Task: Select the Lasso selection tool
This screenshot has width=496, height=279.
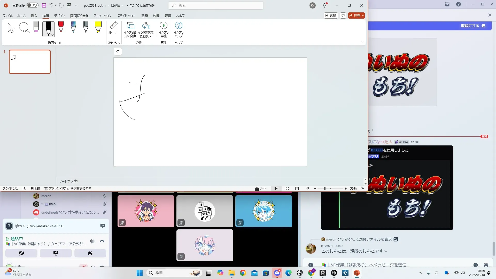Action: pos(24,28)
